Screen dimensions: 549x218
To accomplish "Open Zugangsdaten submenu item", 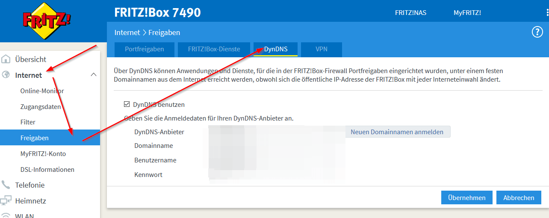I will 41,106.
